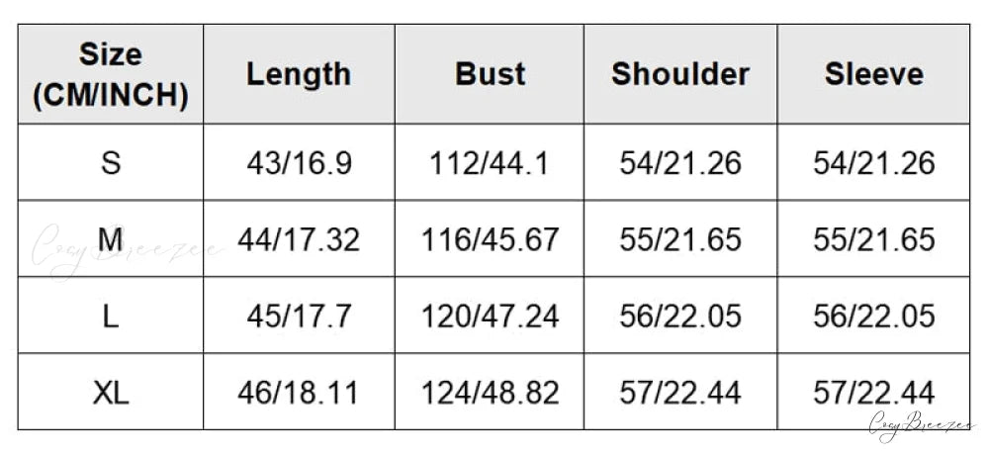Click the Size (CM/INCH) header cell
989x455 pixels.
click(111, 74)
